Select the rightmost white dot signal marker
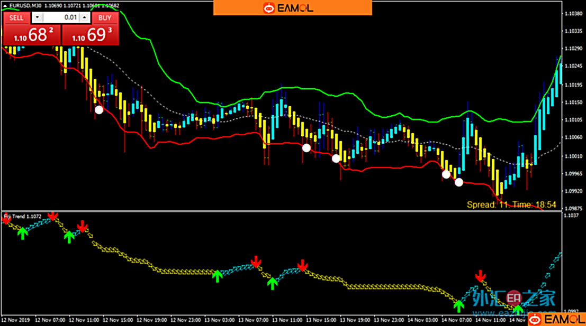Viewport: 586px width, 326px height. 458,182
